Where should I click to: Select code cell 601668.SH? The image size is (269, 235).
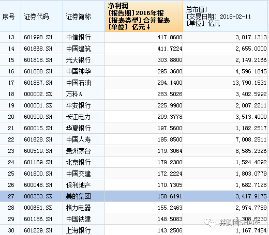click(x=42, y=49)
